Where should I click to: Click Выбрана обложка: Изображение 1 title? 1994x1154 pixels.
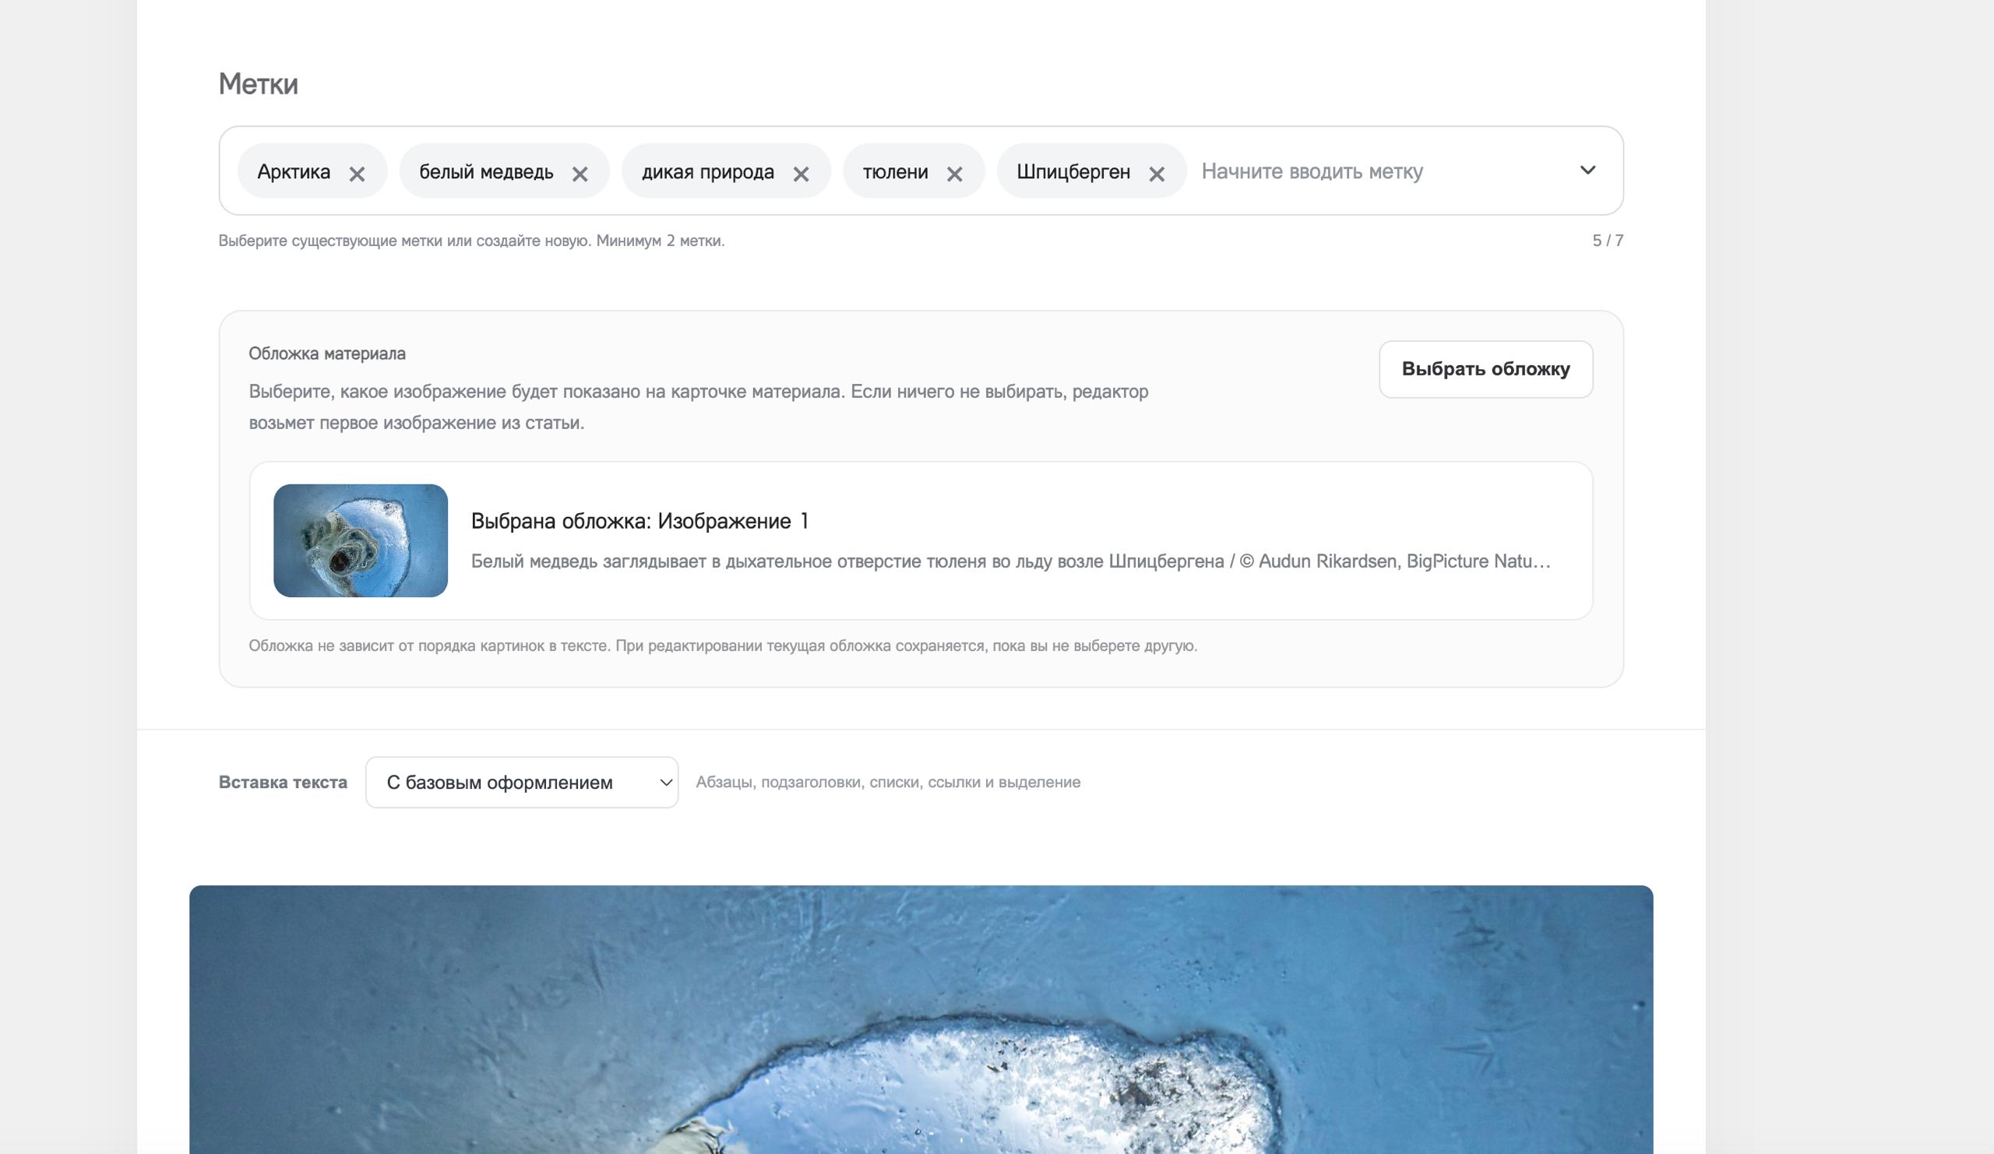point(639,521)
